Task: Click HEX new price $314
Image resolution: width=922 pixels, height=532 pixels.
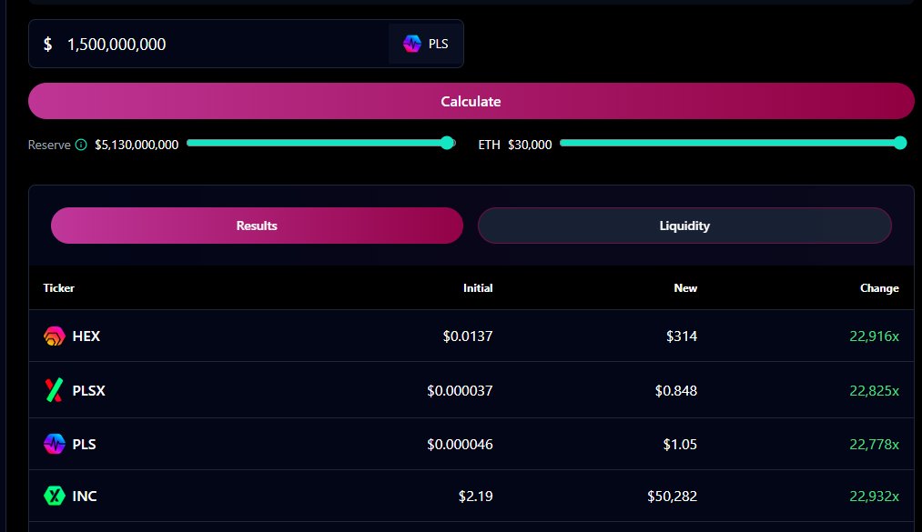Action: click(682, 336)
